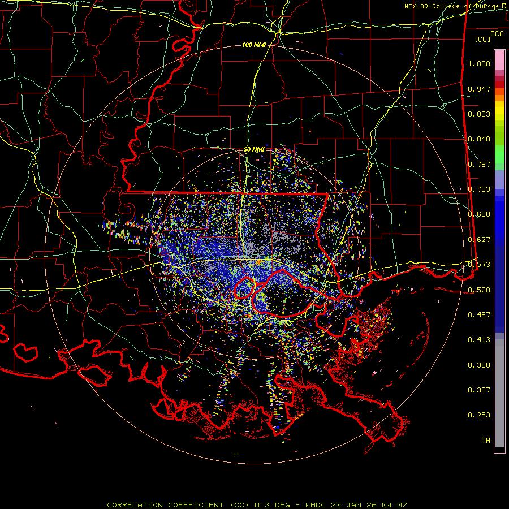
Task: Click the 100 NMI range ring label
Action: (254, 45)
